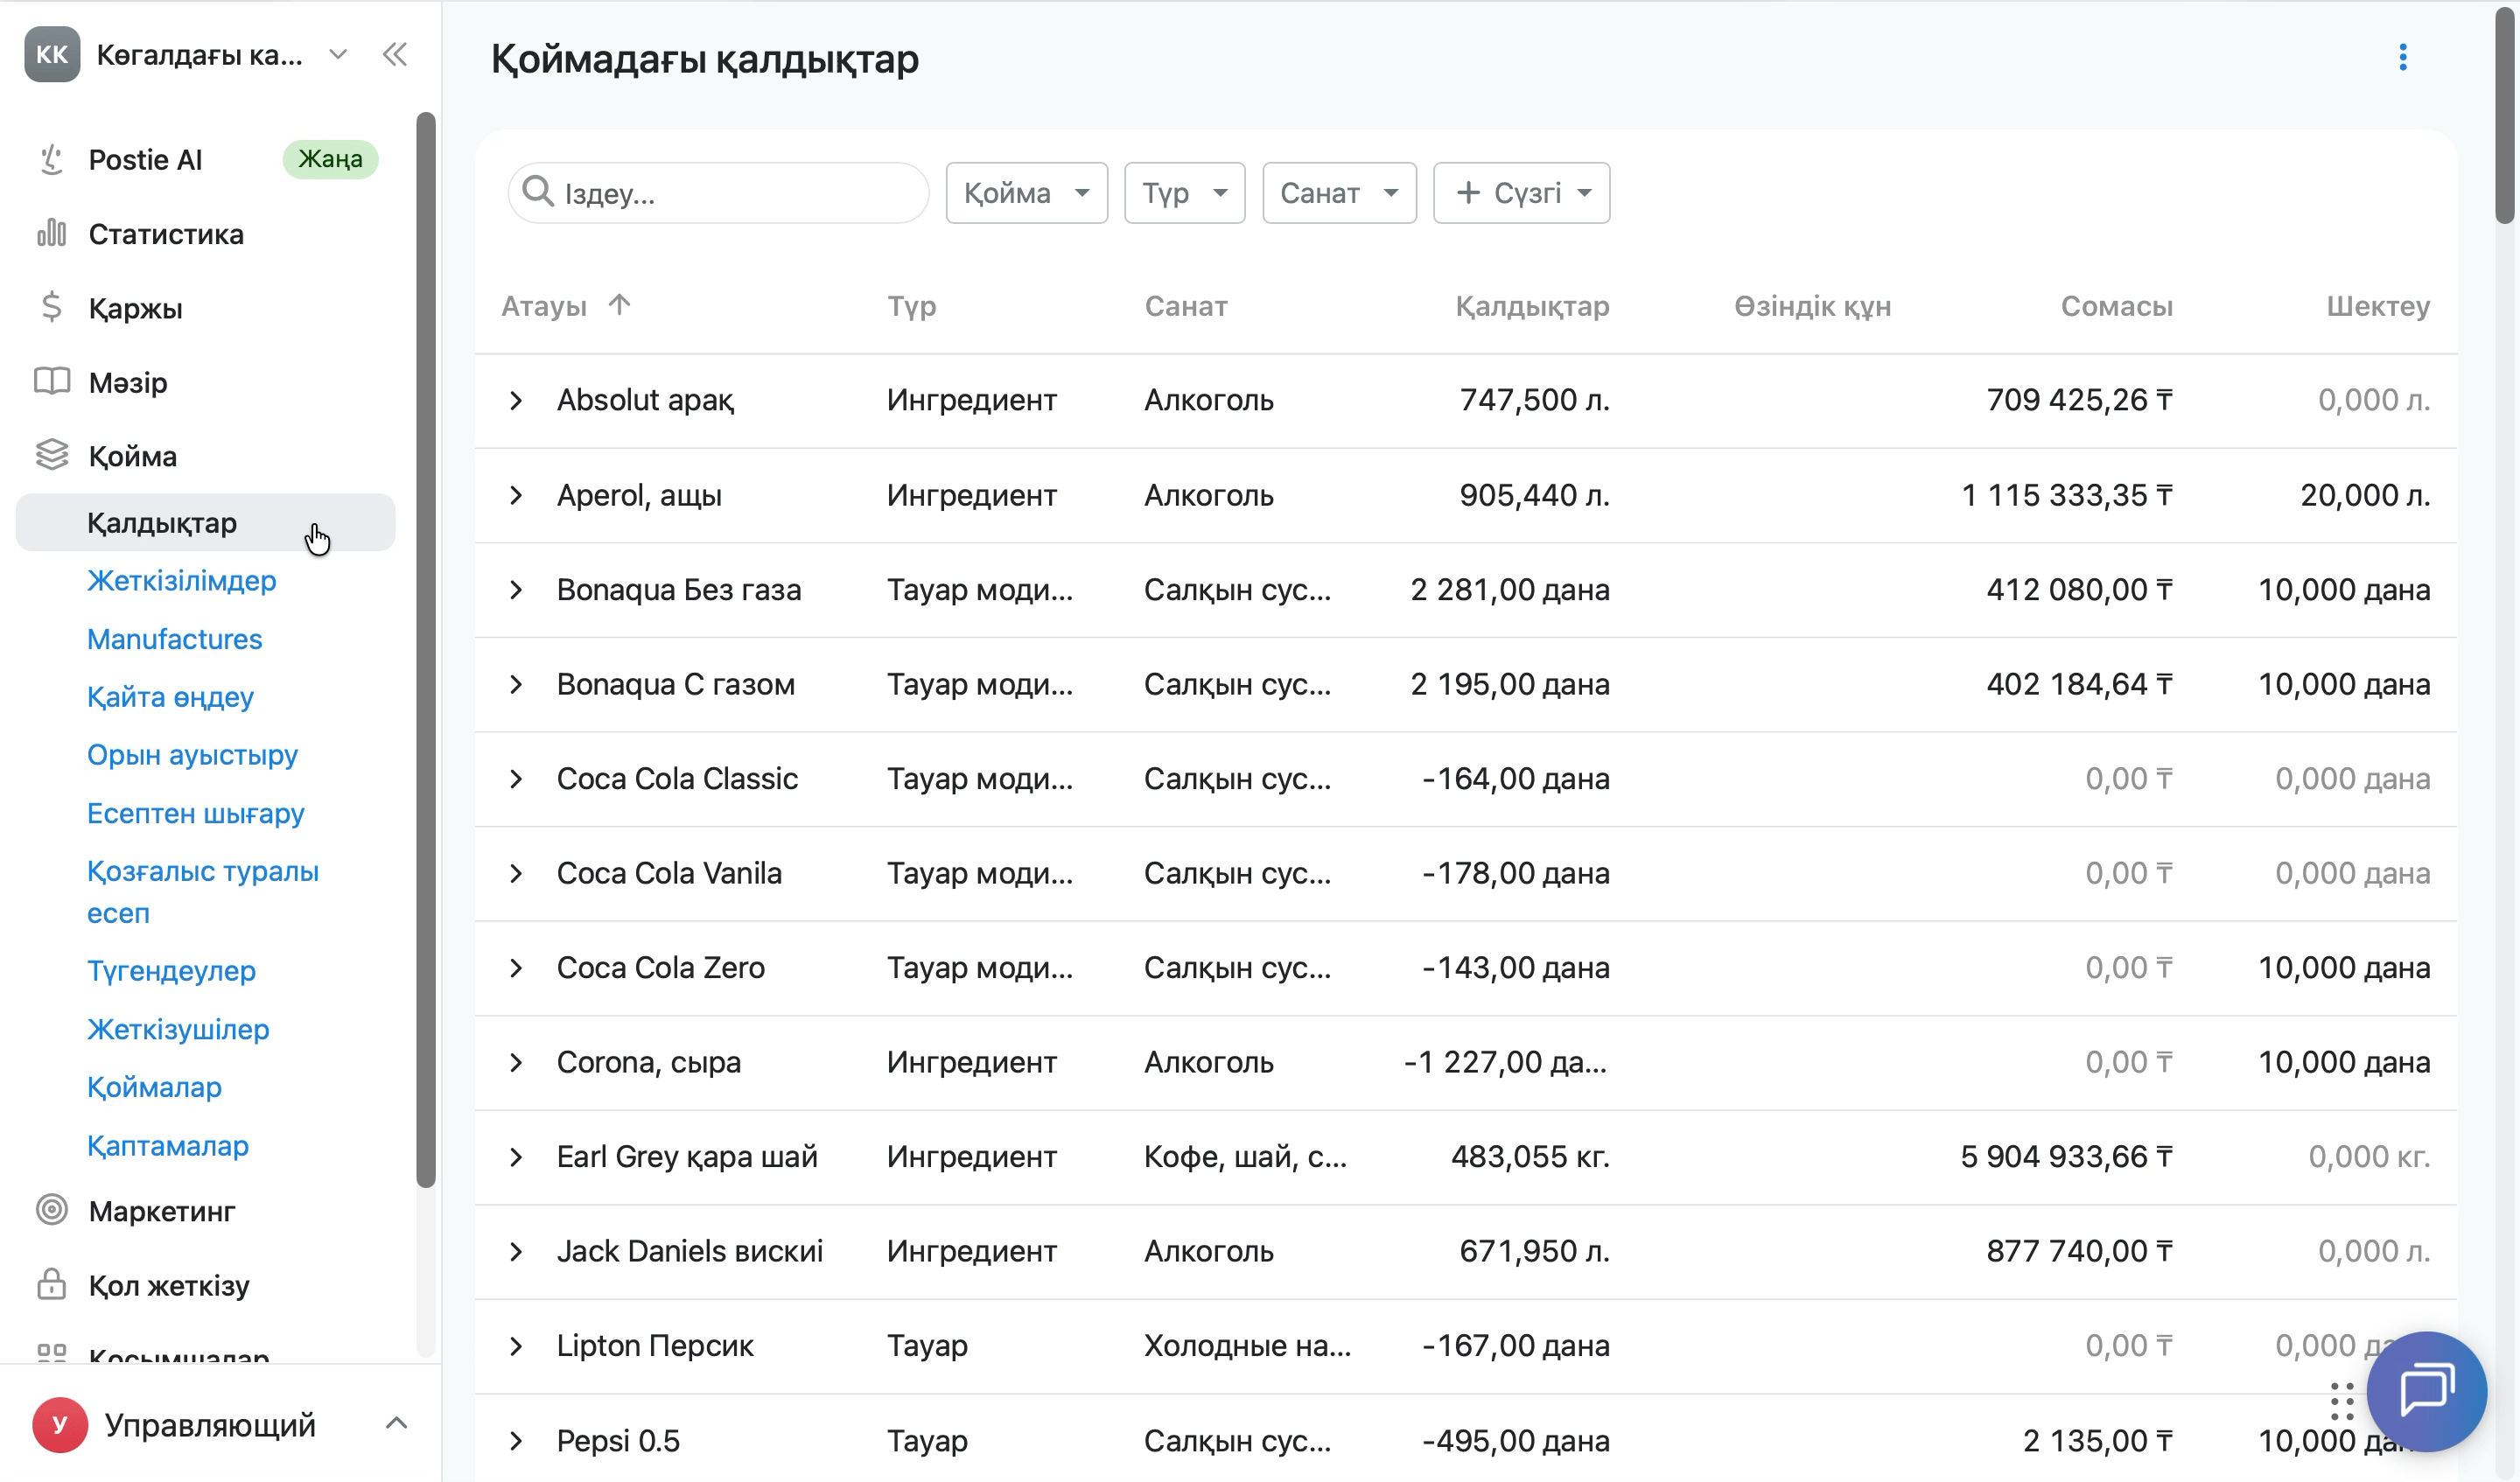
Task: Open the chat support bubble
Action: 2426,1391
